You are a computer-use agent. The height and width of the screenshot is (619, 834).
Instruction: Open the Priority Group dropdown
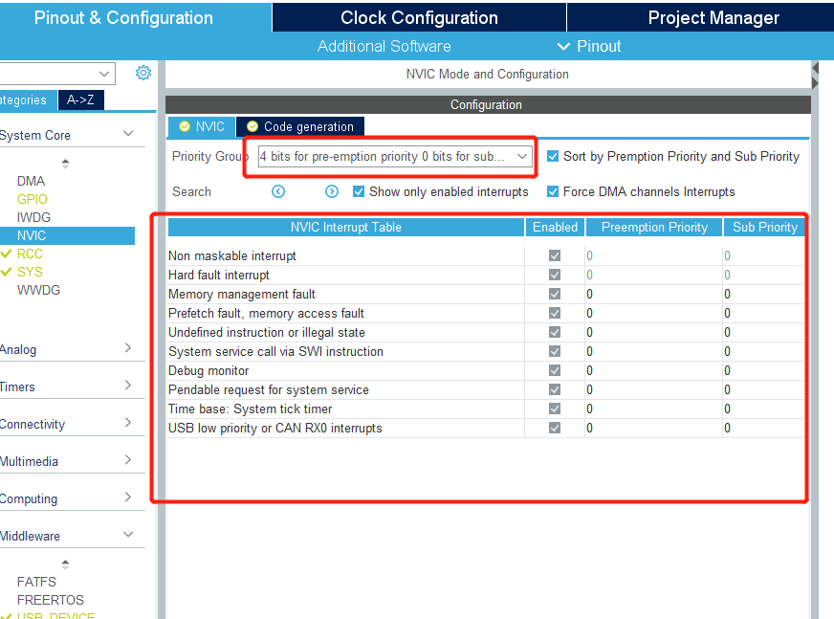(x=395, y=157)
